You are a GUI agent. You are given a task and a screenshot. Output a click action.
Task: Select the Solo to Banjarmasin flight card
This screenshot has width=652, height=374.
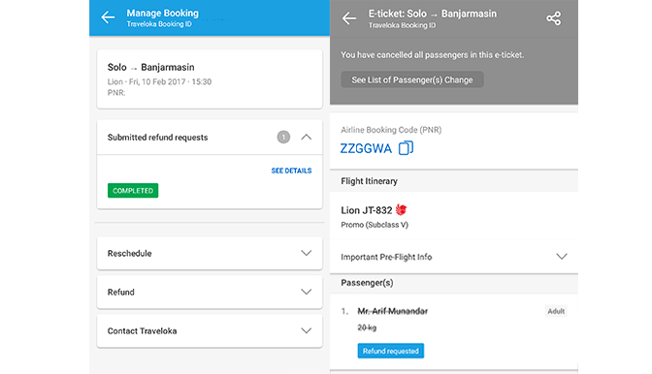pyautogui.click(x=210, y=78)
